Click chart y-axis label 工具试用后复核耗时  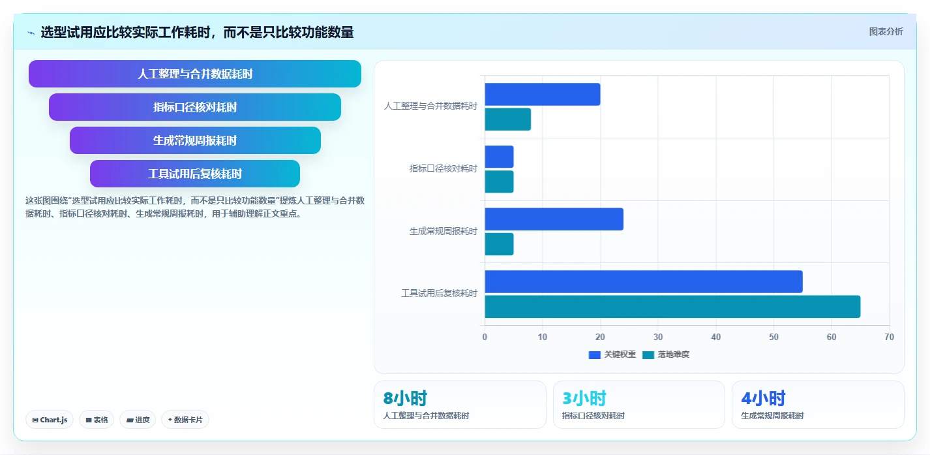click(439, 294)
